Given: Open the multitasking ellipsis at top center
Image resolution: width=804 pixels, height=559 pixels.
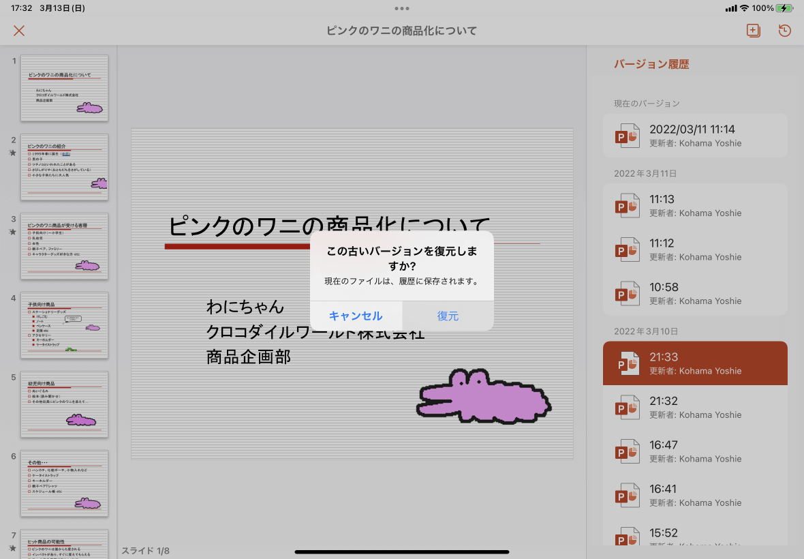Looking at the screenshot, I should [x=401, y=9].
